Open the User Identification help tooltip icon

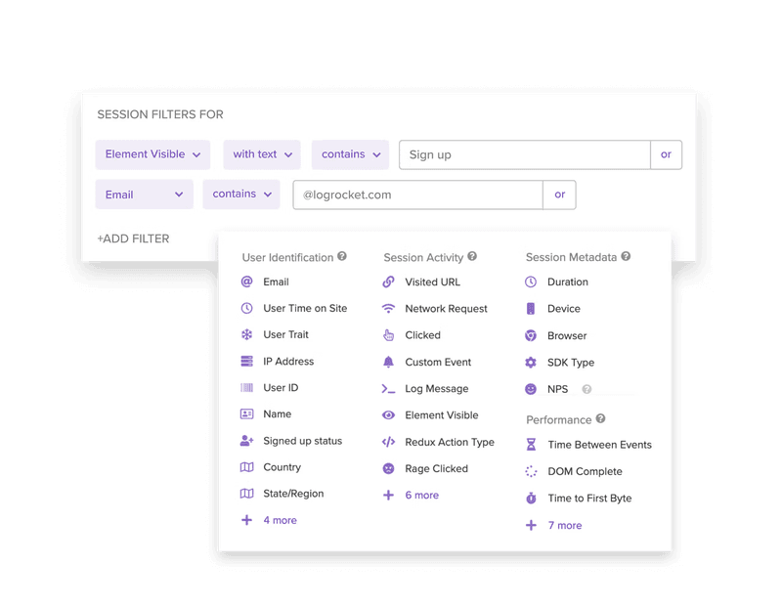tap(339, 256)
